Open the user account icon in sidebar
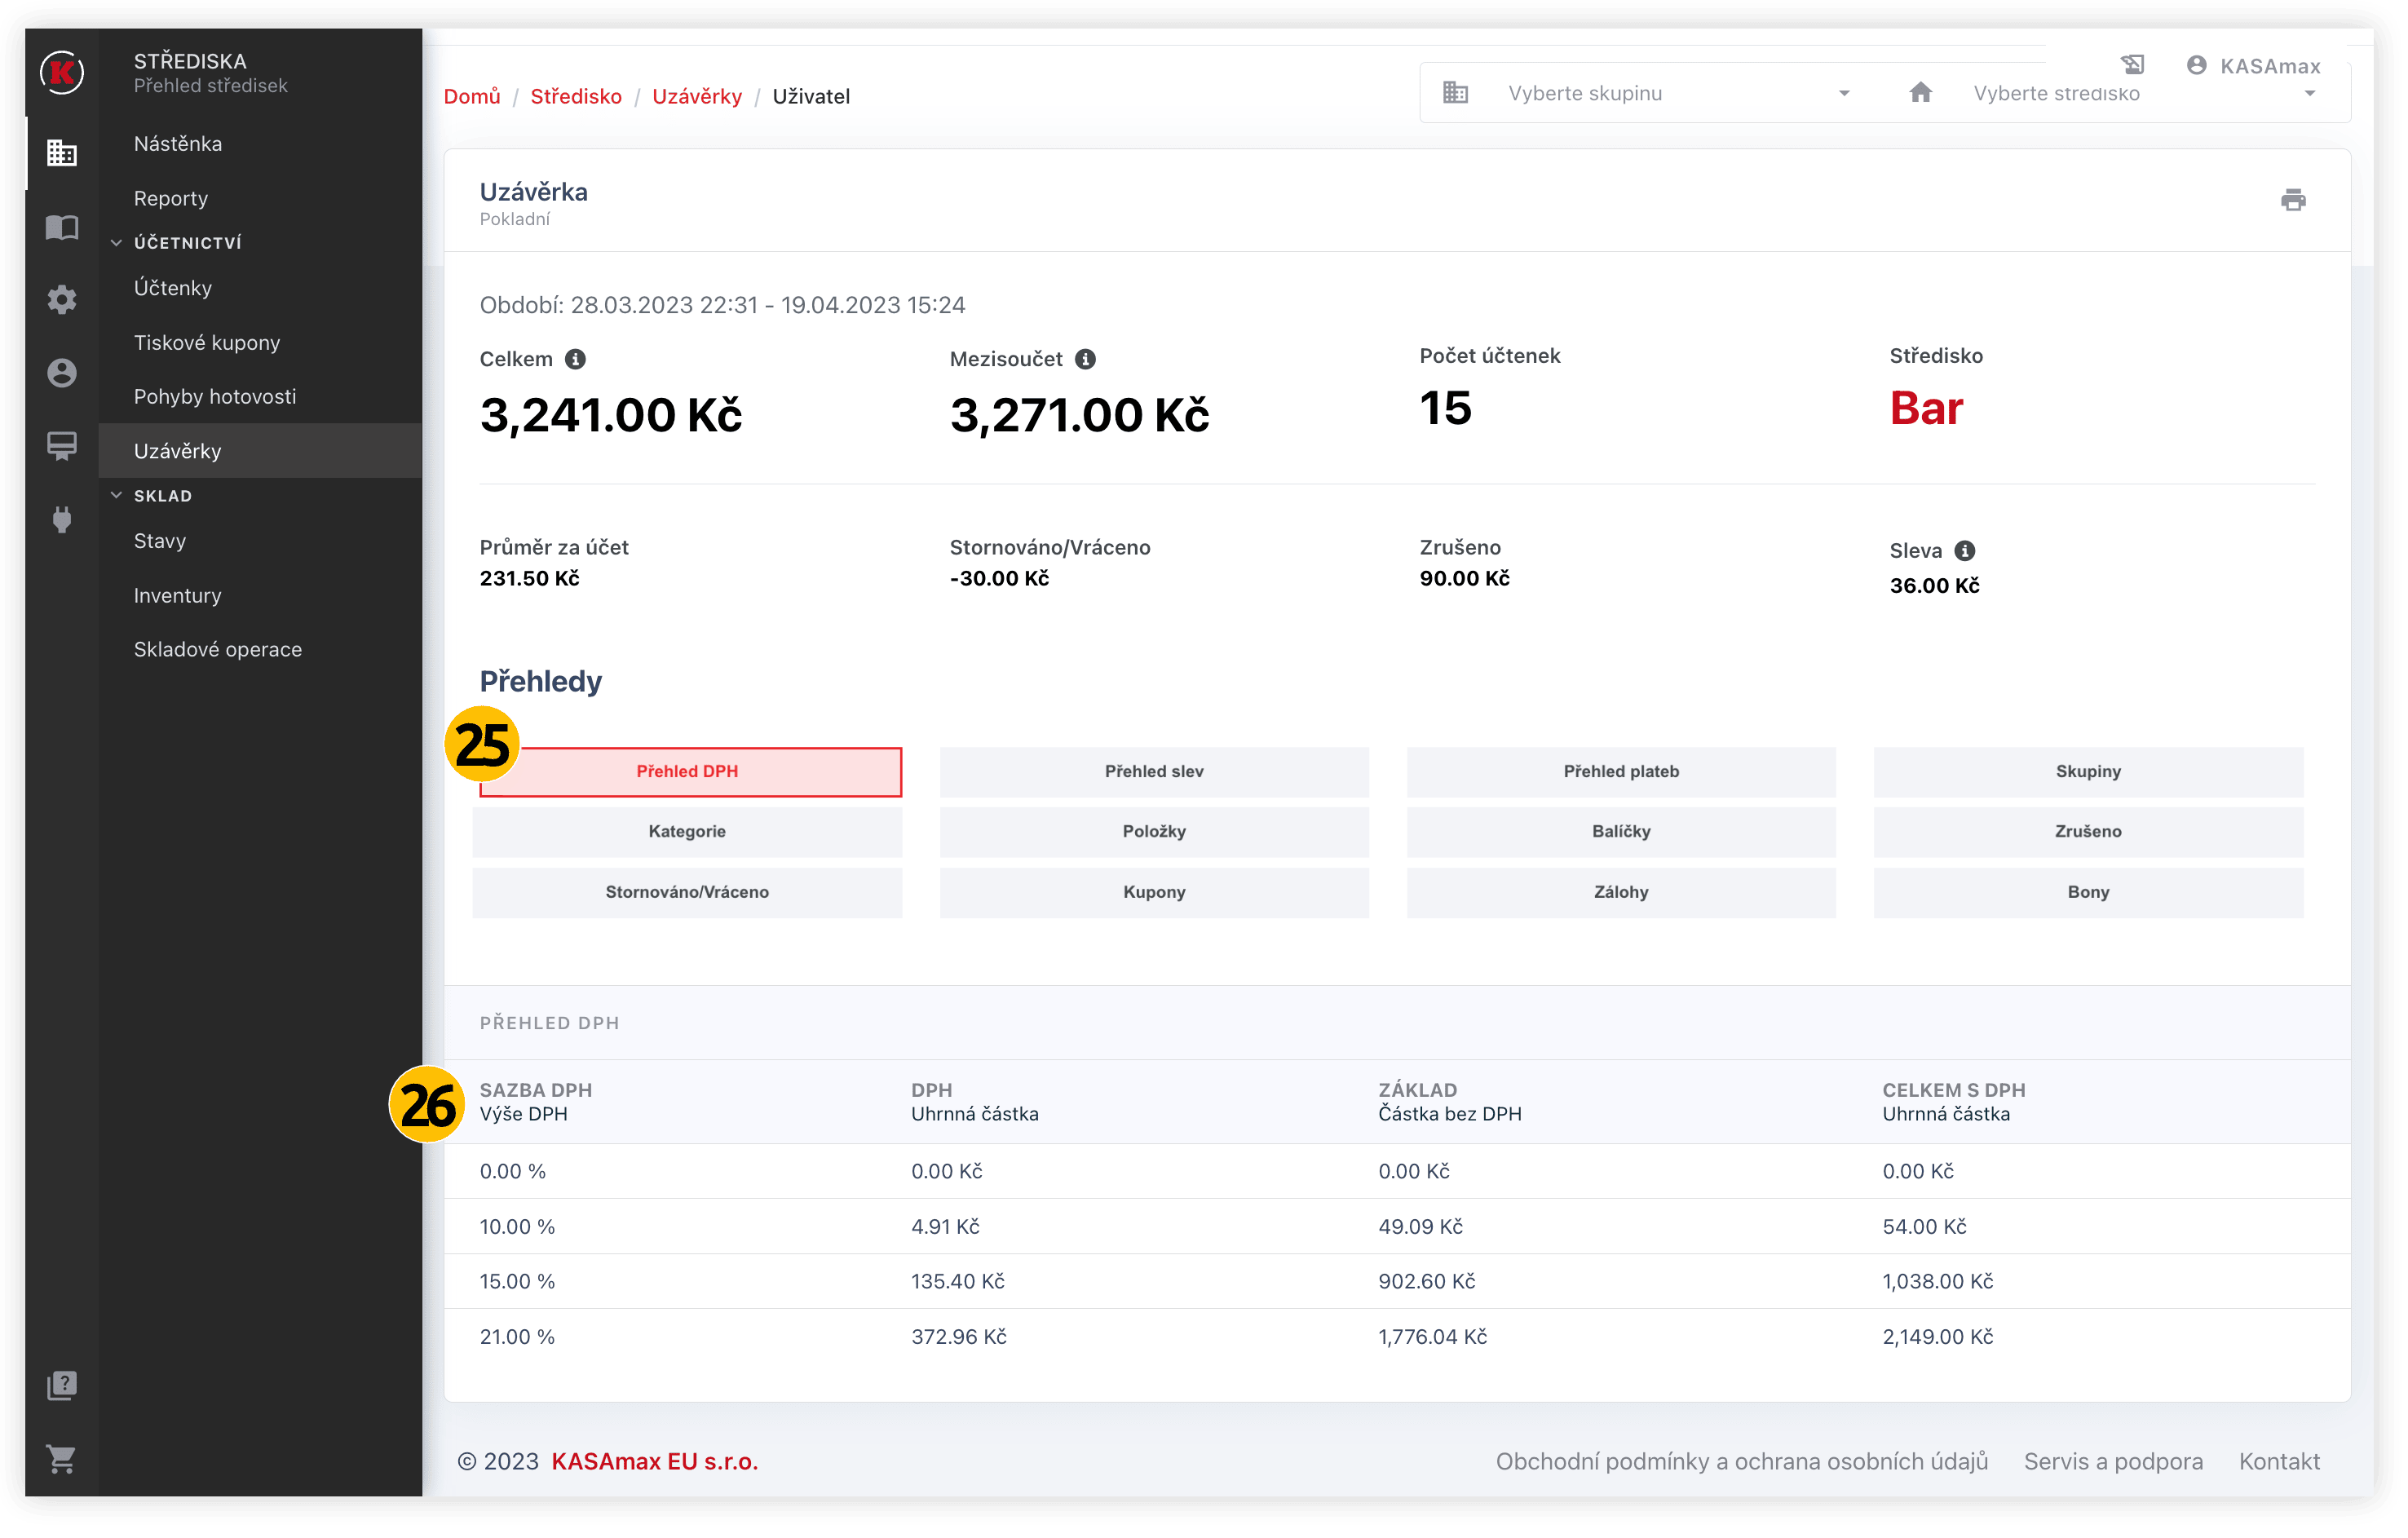Viewport: 2408px width, 1538px height. (x=62, y=373)
